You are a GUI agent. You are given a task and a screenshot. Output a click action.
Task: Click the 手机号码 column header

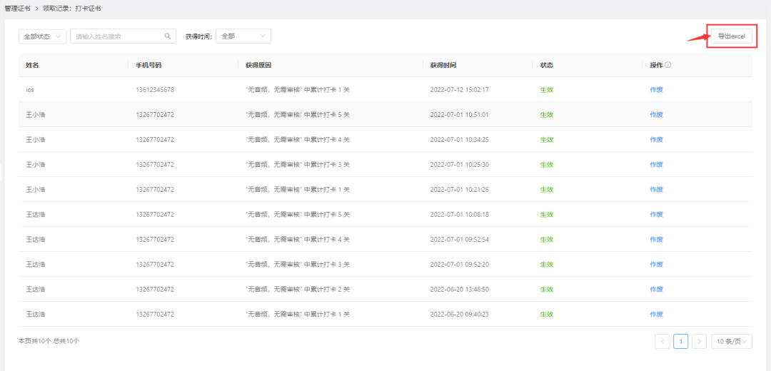[148, 65]
